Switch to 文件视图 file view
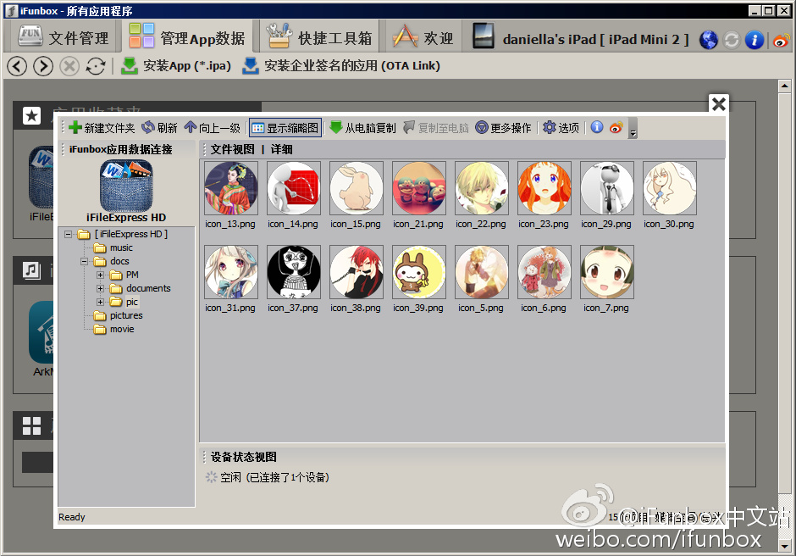Image resolution: width=796 pixels, height=556 pixels. tap(233, 149)
